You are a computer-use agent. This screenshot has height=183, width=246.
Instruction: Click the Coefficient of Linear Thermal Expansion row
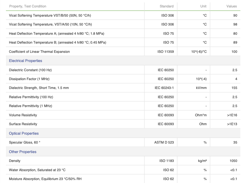coord(123,52)
